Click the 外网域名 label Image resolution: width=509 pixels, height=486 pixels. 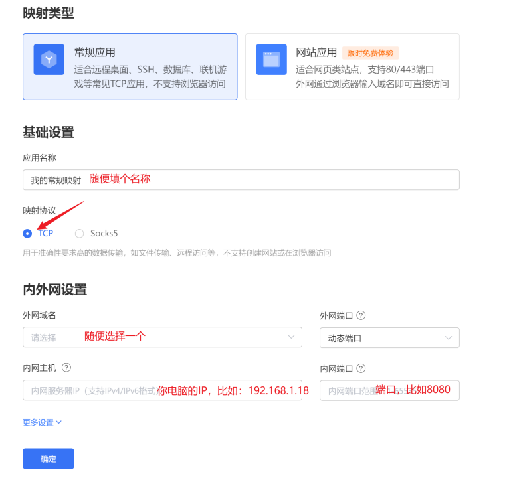[x=39, y=315]
